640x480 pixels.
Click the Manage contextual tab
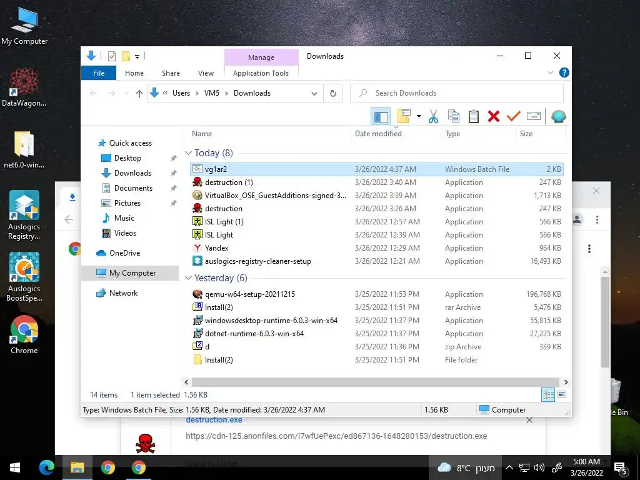[261, 57]
